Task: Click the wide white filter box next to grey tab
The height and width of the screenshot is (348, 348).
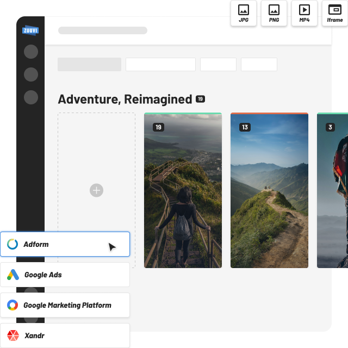Action: [160, 64]
